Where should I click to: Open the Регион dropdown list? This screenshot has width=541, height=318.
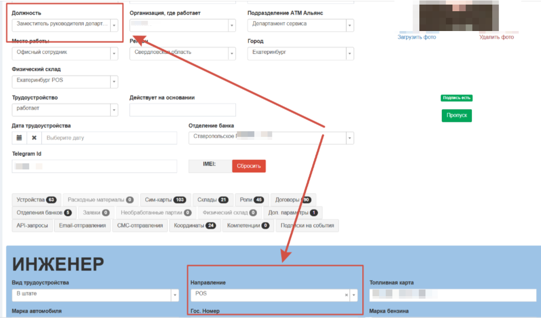(x=232, y=53)
